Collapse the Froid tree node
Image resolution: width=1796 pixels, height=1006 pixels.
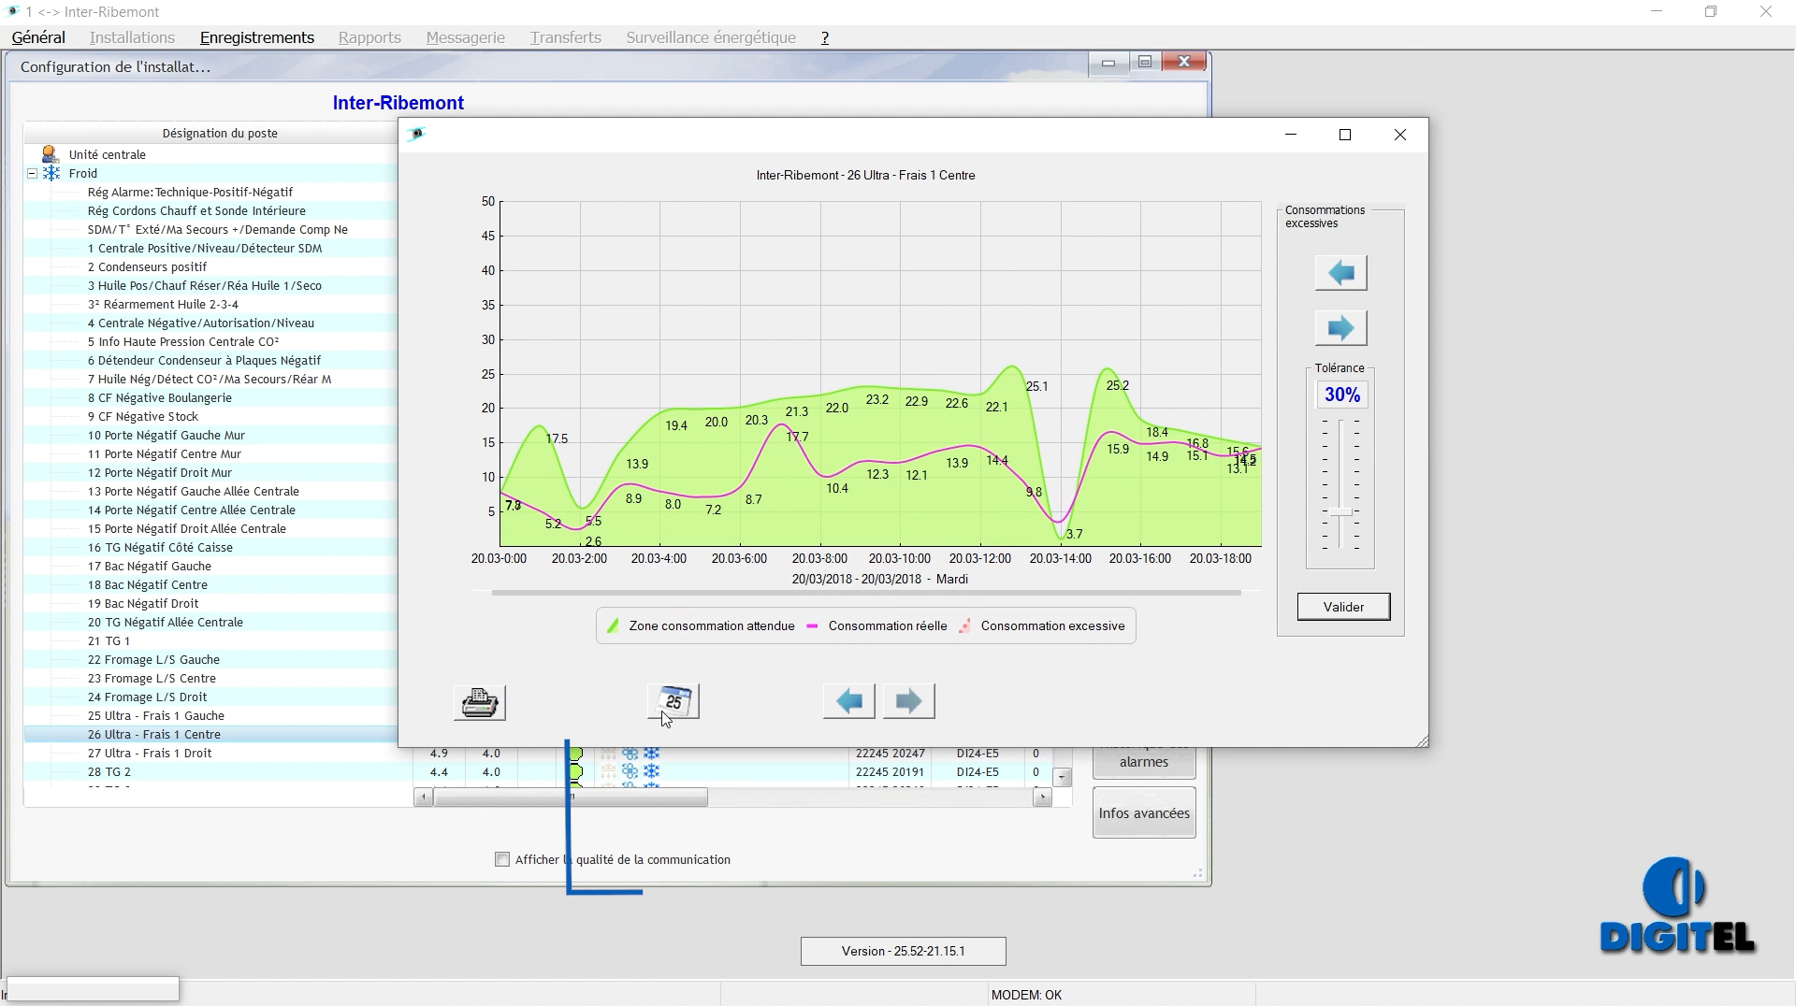tap(32, 173)
